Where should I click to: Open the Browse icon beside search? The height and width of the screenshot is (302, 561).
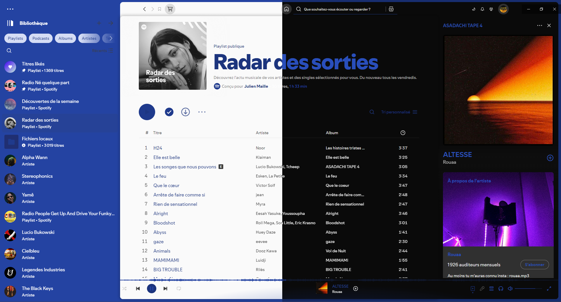coord(391,9)
